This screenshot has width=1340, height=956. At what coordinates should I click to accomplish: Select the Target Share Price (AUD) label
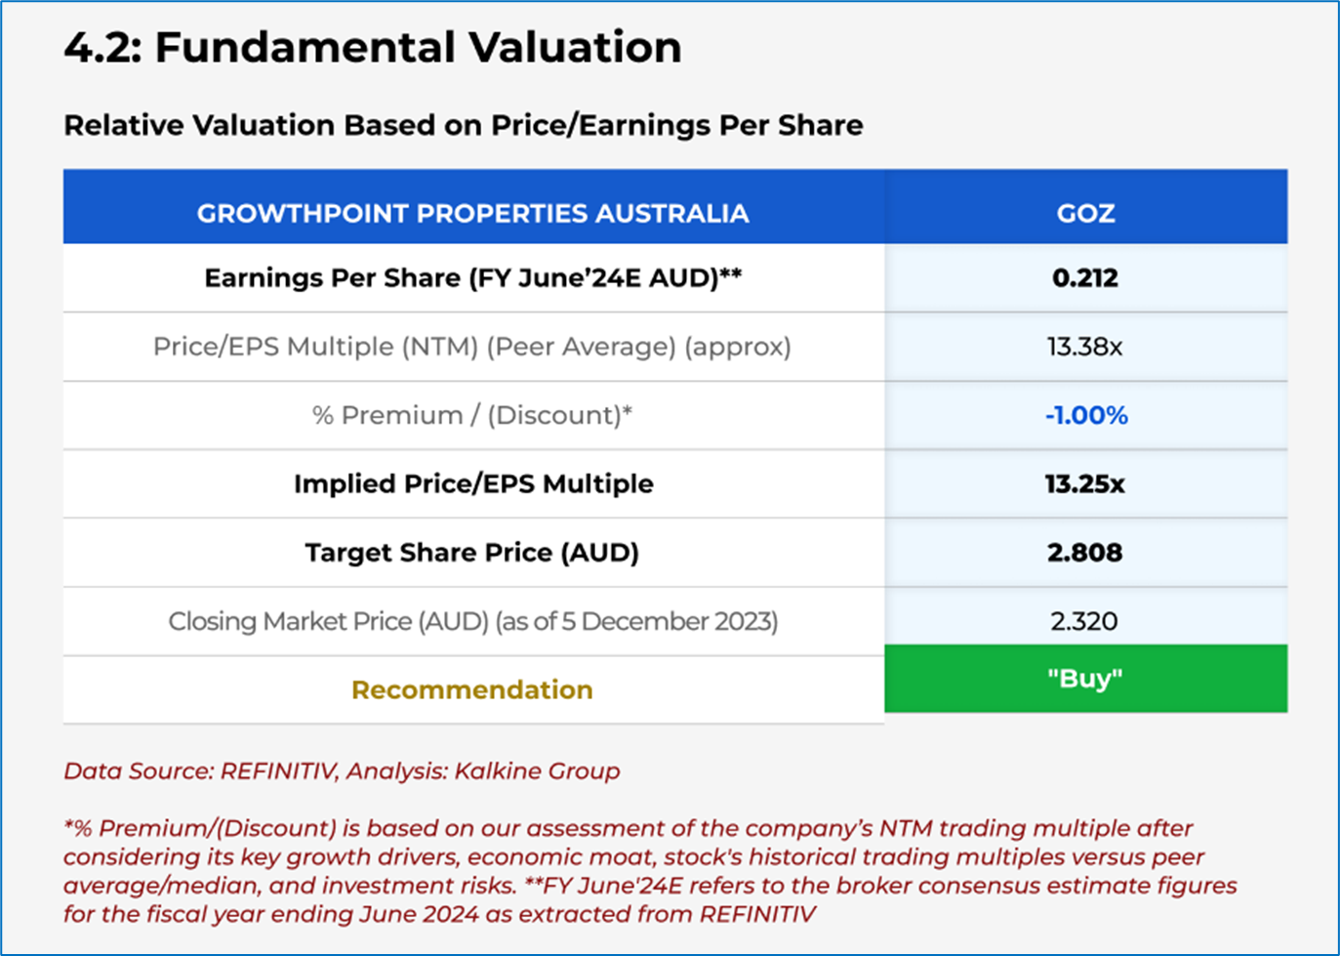(x=472, y=553)
